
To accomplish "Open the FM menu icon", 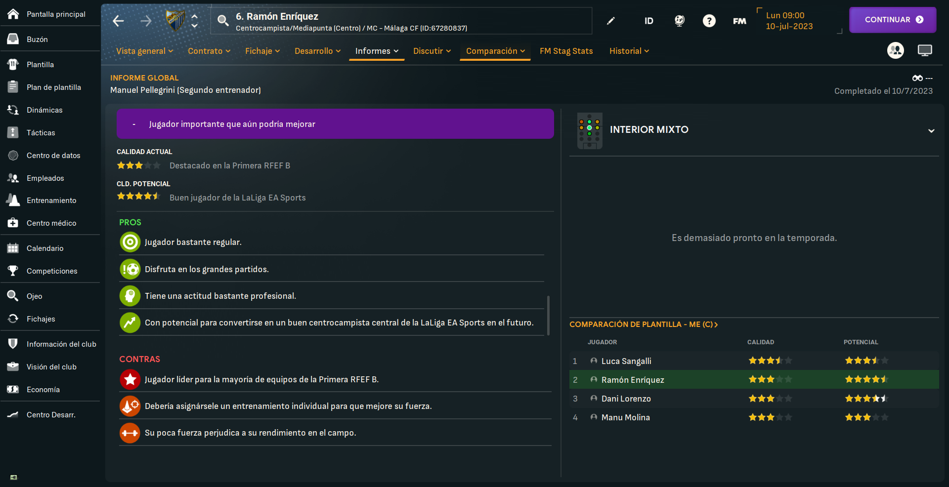I will [739, 21].
